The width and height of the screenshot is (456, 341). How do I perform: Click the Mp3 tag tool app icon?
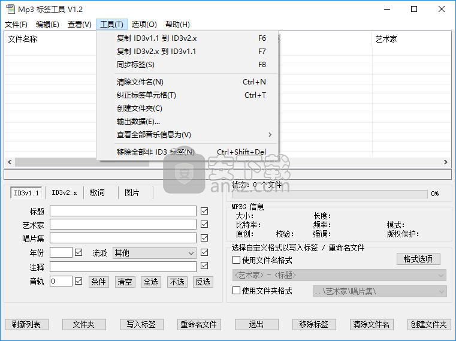click(x=10, y=9)
